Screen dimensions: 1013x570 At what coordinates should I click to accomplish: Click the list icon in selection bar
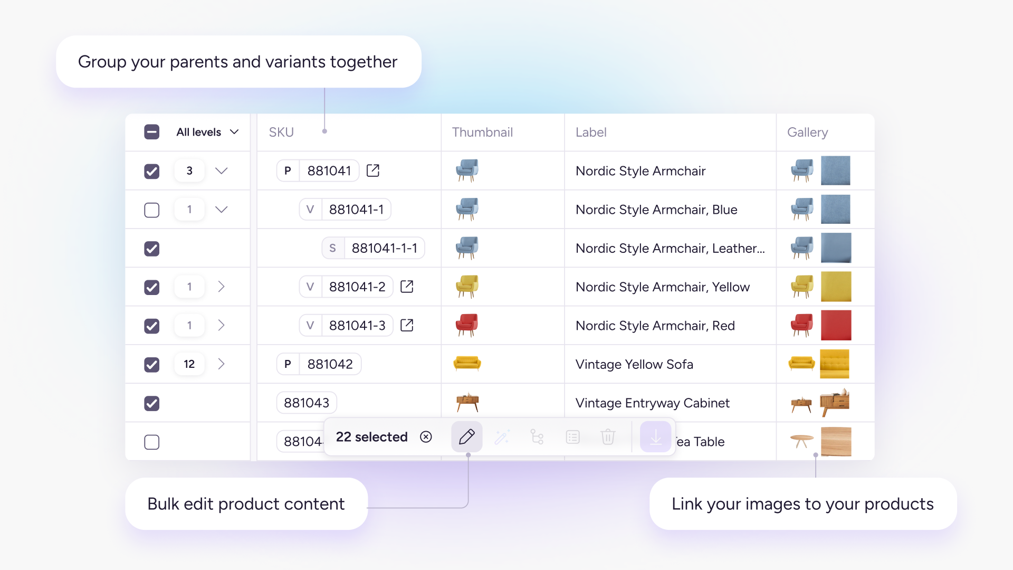572,437
